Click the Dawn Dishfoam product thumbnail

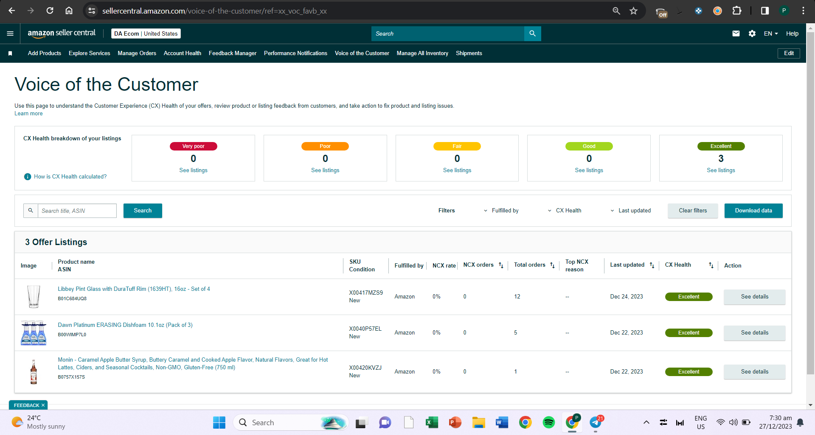pyautogui.click(x=34, y=333)
